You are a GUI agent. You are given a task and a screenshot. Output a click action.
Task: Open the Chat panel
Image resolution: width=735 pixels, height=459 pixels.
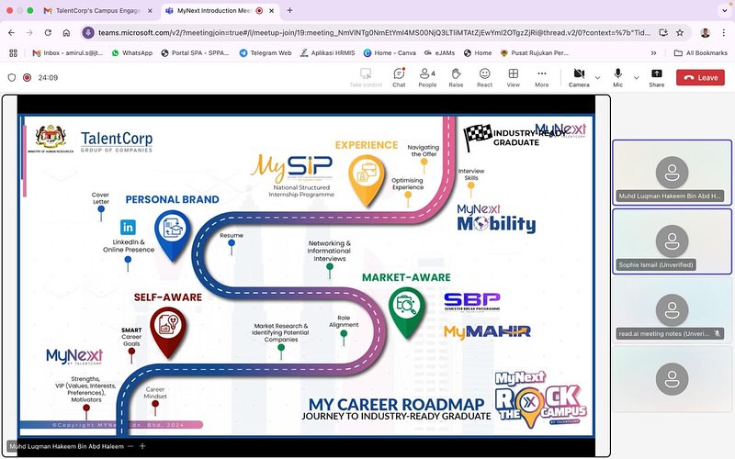click(399, 78)
